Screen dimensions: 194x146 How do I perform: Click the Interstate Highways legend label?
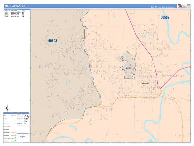pos(7,138)
